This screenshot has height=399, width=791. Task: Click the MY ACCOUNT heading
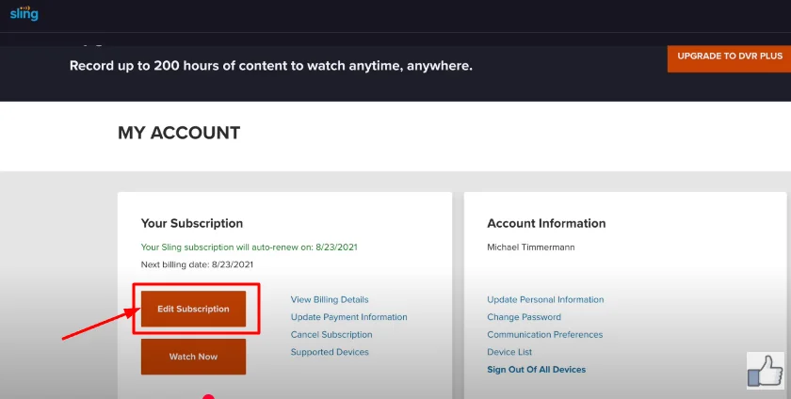pyautogui.click(x=179, y=134)
